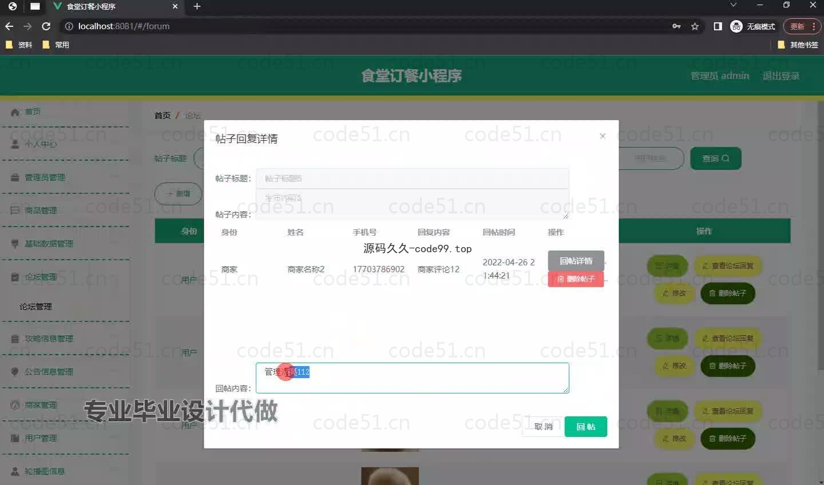This screenshot has height=485, width=824.
Task: Click the 回帖 submit button
Action: tap(585, 427)
